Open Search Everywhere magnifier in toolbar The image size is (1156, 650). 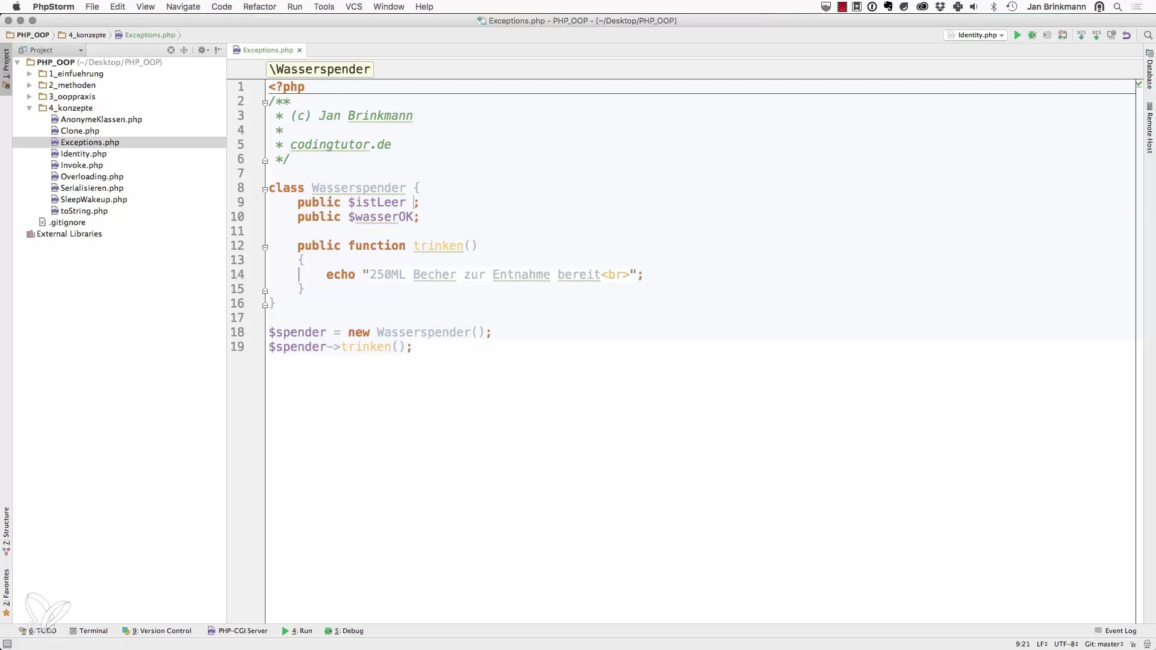(1148, 35)
